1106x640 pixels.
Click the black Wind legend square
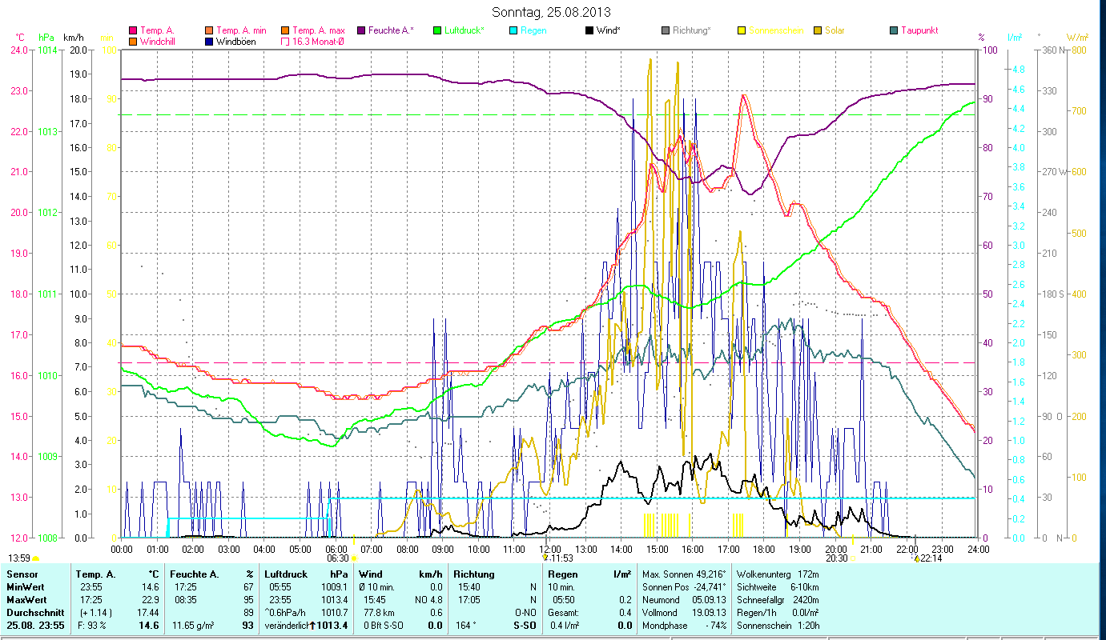pos(589,30)
